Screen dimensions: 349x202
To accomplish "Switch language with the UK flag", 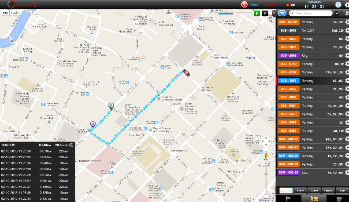I will pos(293,5).
